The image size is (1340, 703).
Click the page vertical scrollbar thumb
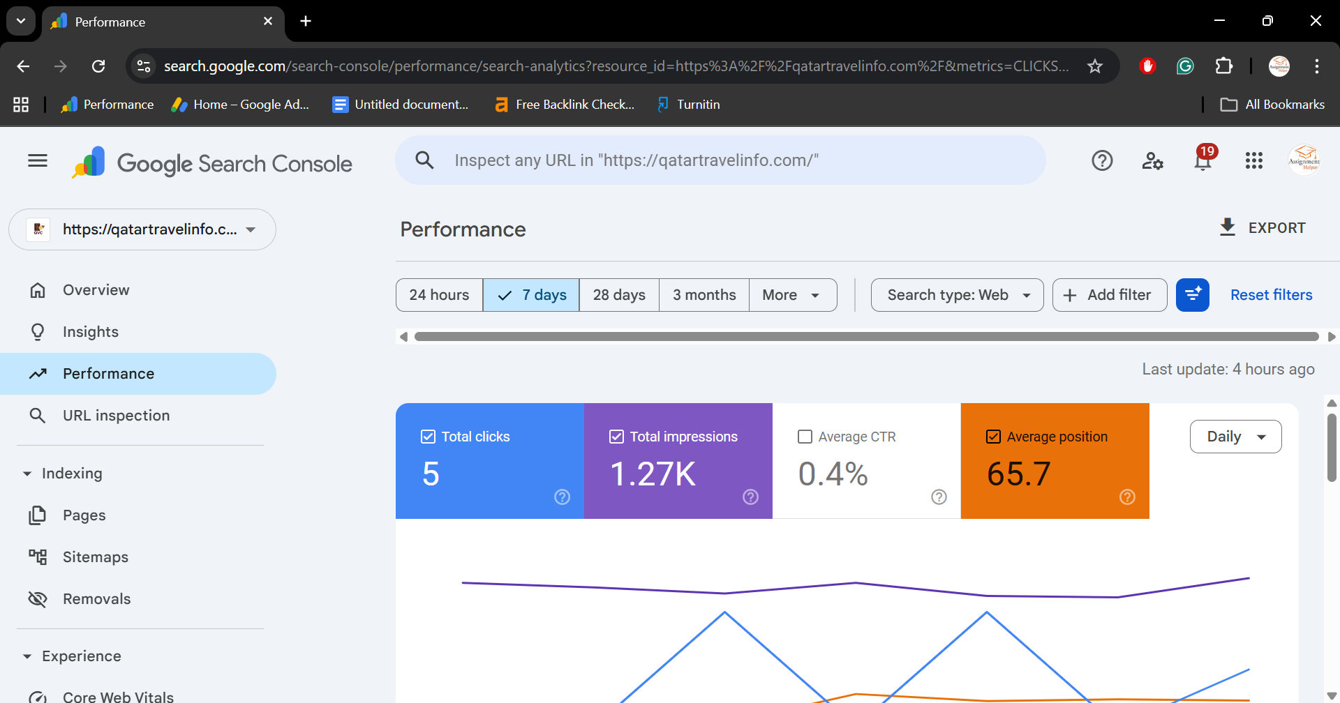[1332, 448]
